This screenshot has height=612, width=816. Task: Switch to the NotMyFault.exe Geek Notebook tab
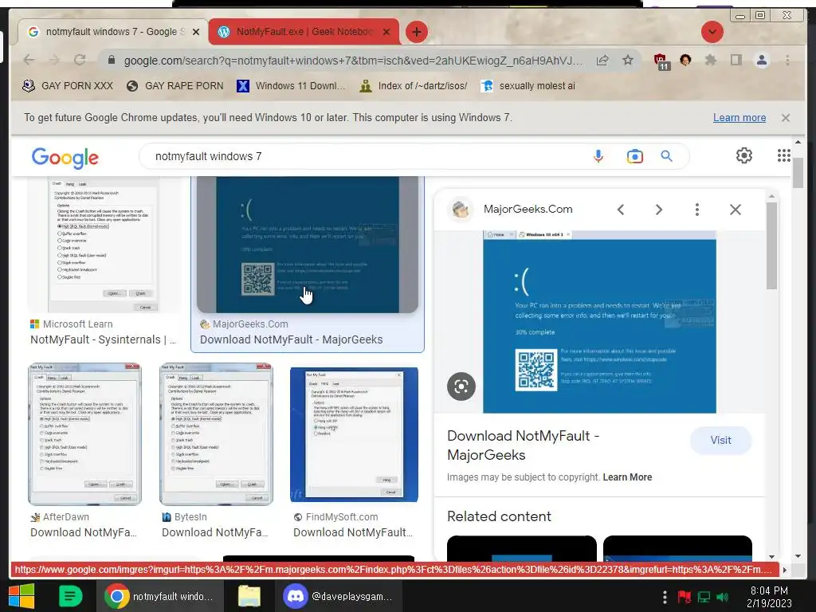point(304,32)
